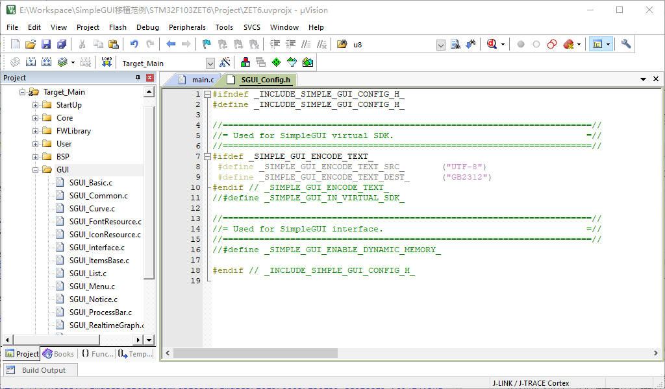Collapse the Target_Main tree node

click(x=23, y=92)
